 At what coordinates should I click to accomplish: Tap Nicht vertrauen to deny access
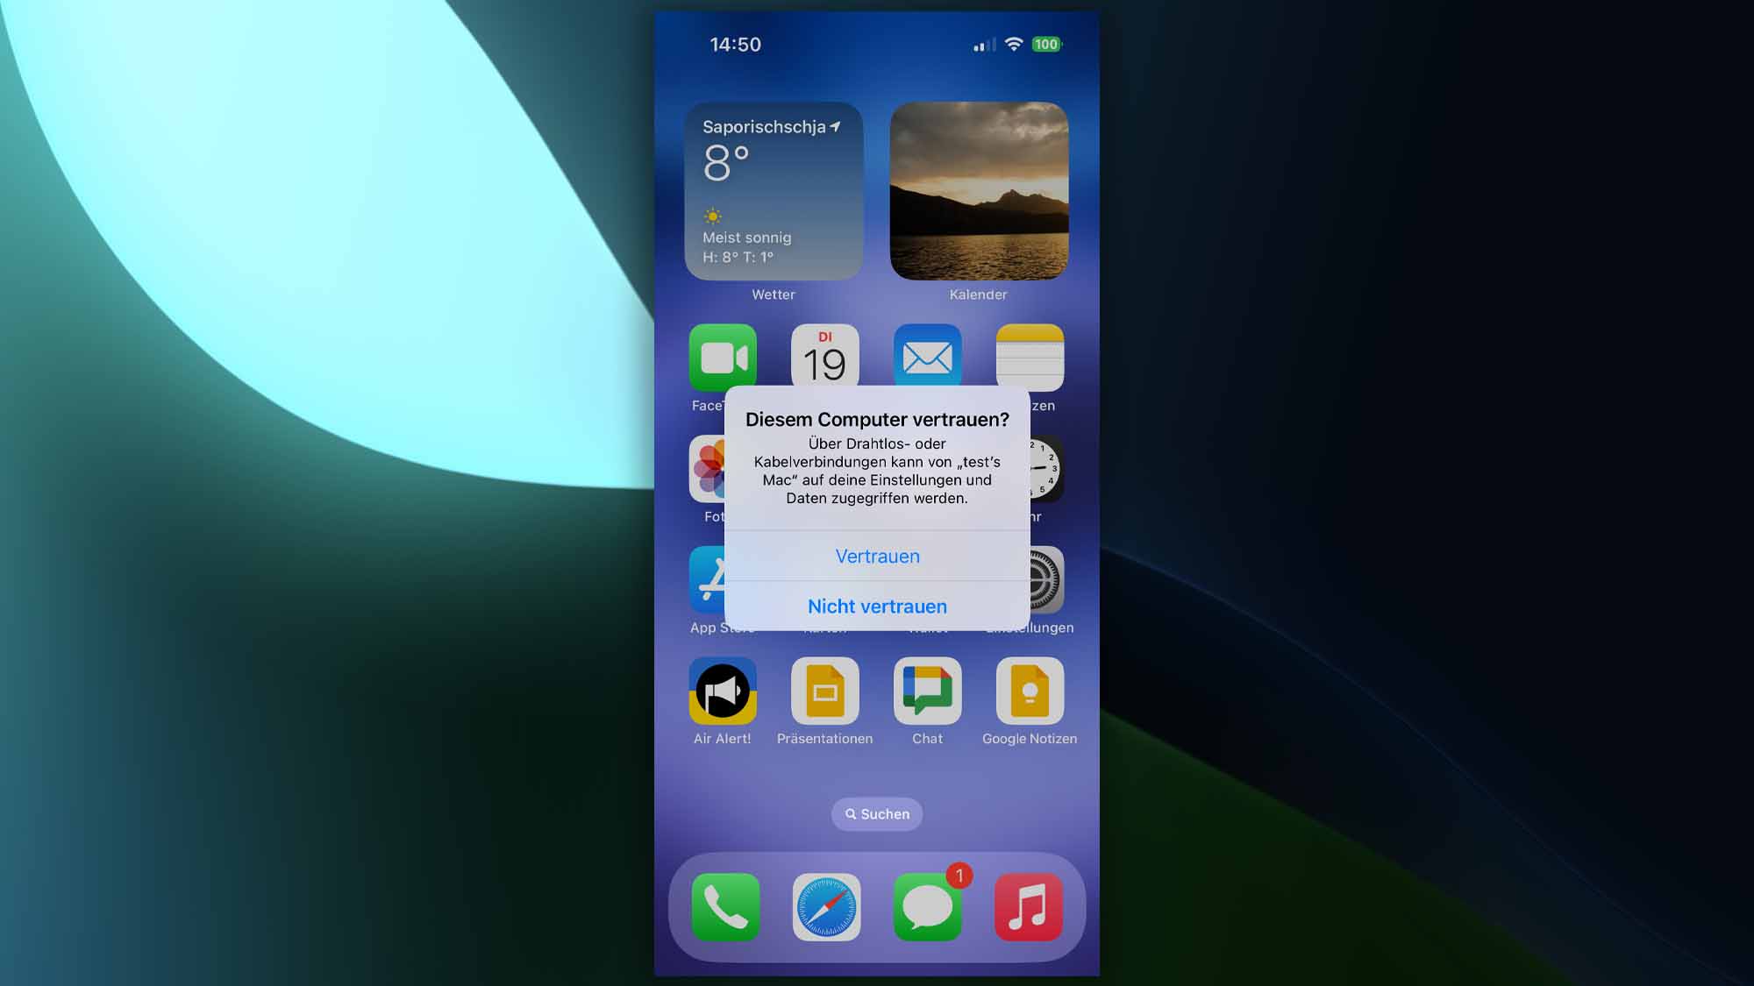(877, 606)
